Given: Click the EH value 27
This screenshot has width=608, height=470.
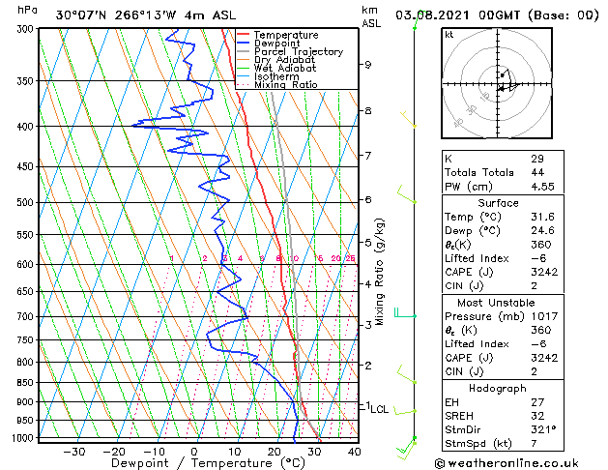Looking at the screenshot, I should click(x=537, y=402).
